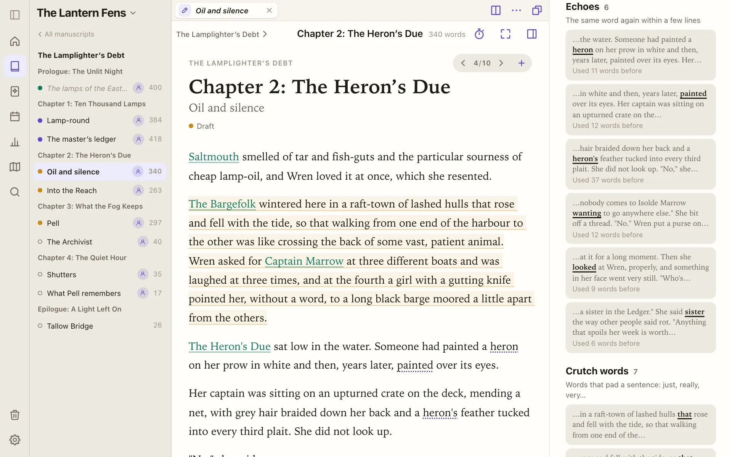The height and width of the screenshot is (457, 732).
Task: Open the echo card for 'sister'
Action: click(x=640, y=328)
